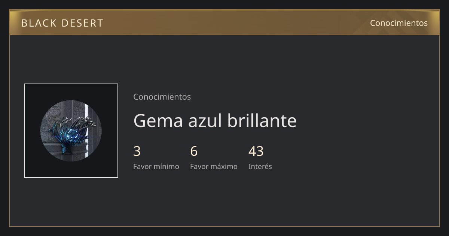The image size is (449, 236).
Task: Click the Interés value 43
Action: click(x=256, y=151)
